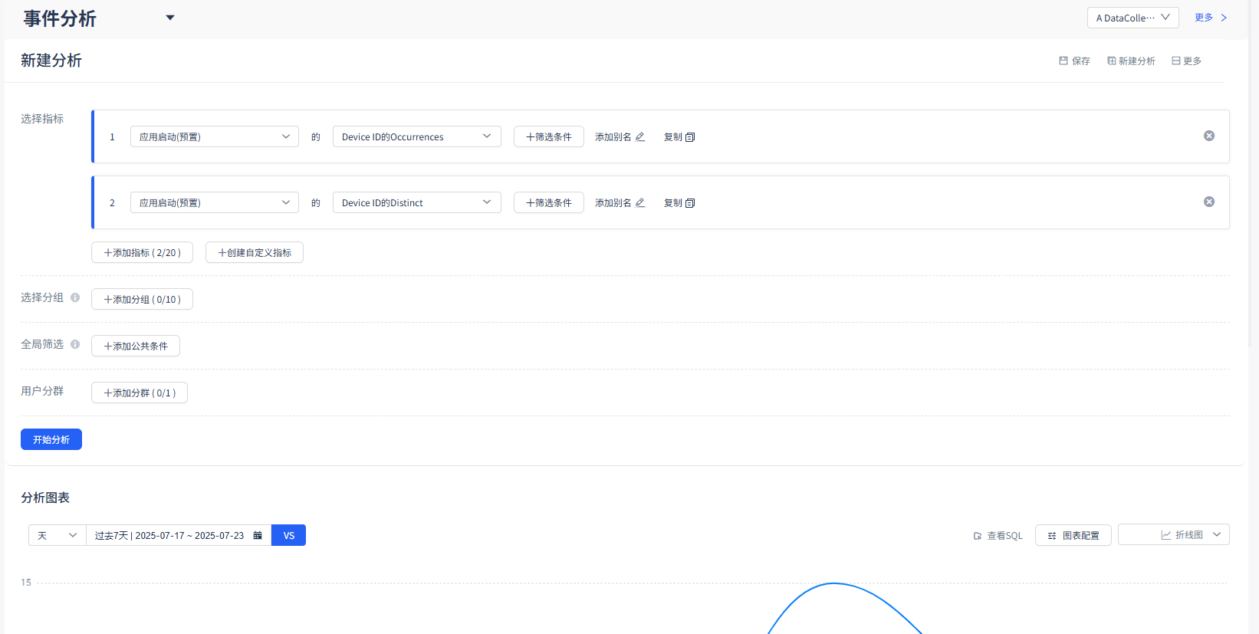Add filter condition to metric row 1

point(549,136)
